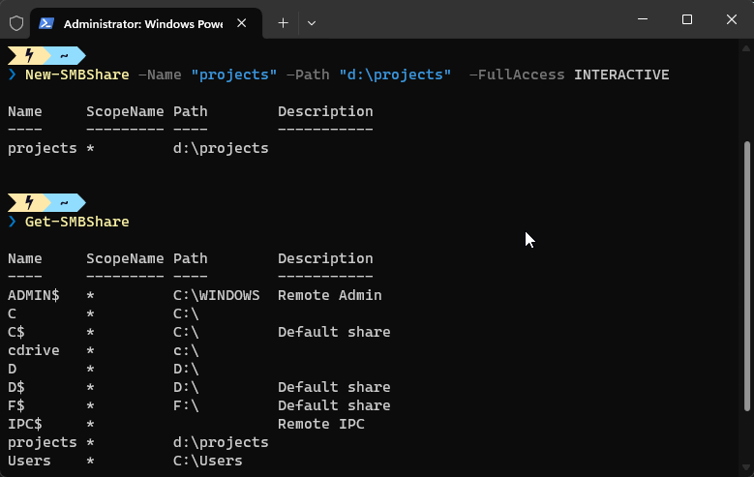Click the C:\WINDOWS path entry
This screenshot has width=754, height=477.
pos(217,295)
